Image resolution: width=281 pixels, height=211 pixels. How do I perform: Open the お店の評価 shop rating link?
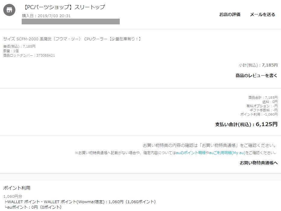coord(230,14)
